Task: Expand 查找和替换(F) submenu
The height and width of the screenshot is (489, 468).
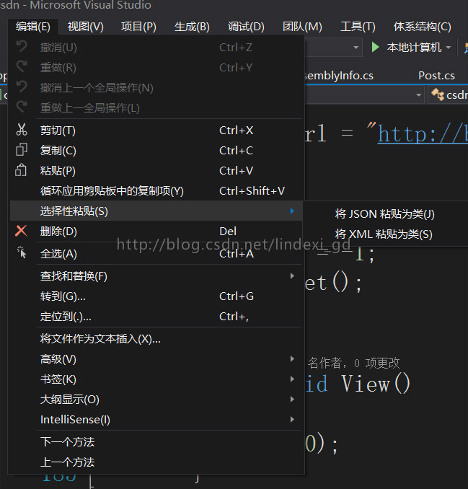Action: point(156,276)
